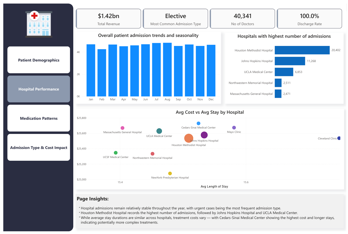Click the No of Doctors card
The width and height of the screenshot is (348, 234).
242,19
